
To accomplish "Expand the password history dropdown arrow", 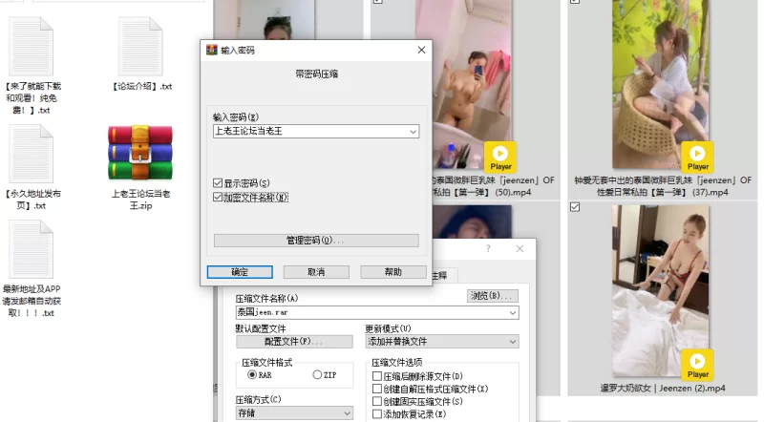I will [x=413, y=132].
